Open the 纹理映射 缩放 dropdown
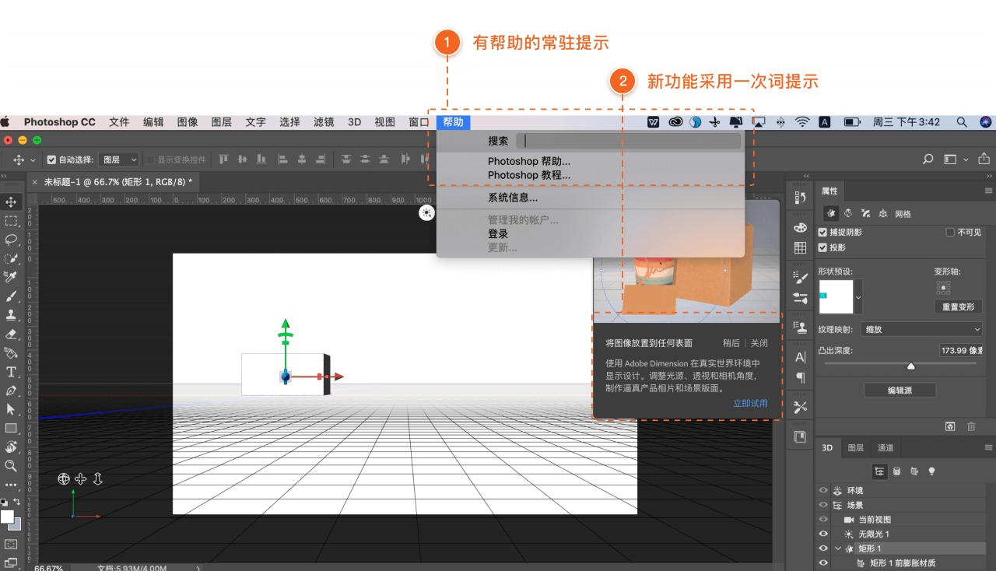 pos(922,329)
